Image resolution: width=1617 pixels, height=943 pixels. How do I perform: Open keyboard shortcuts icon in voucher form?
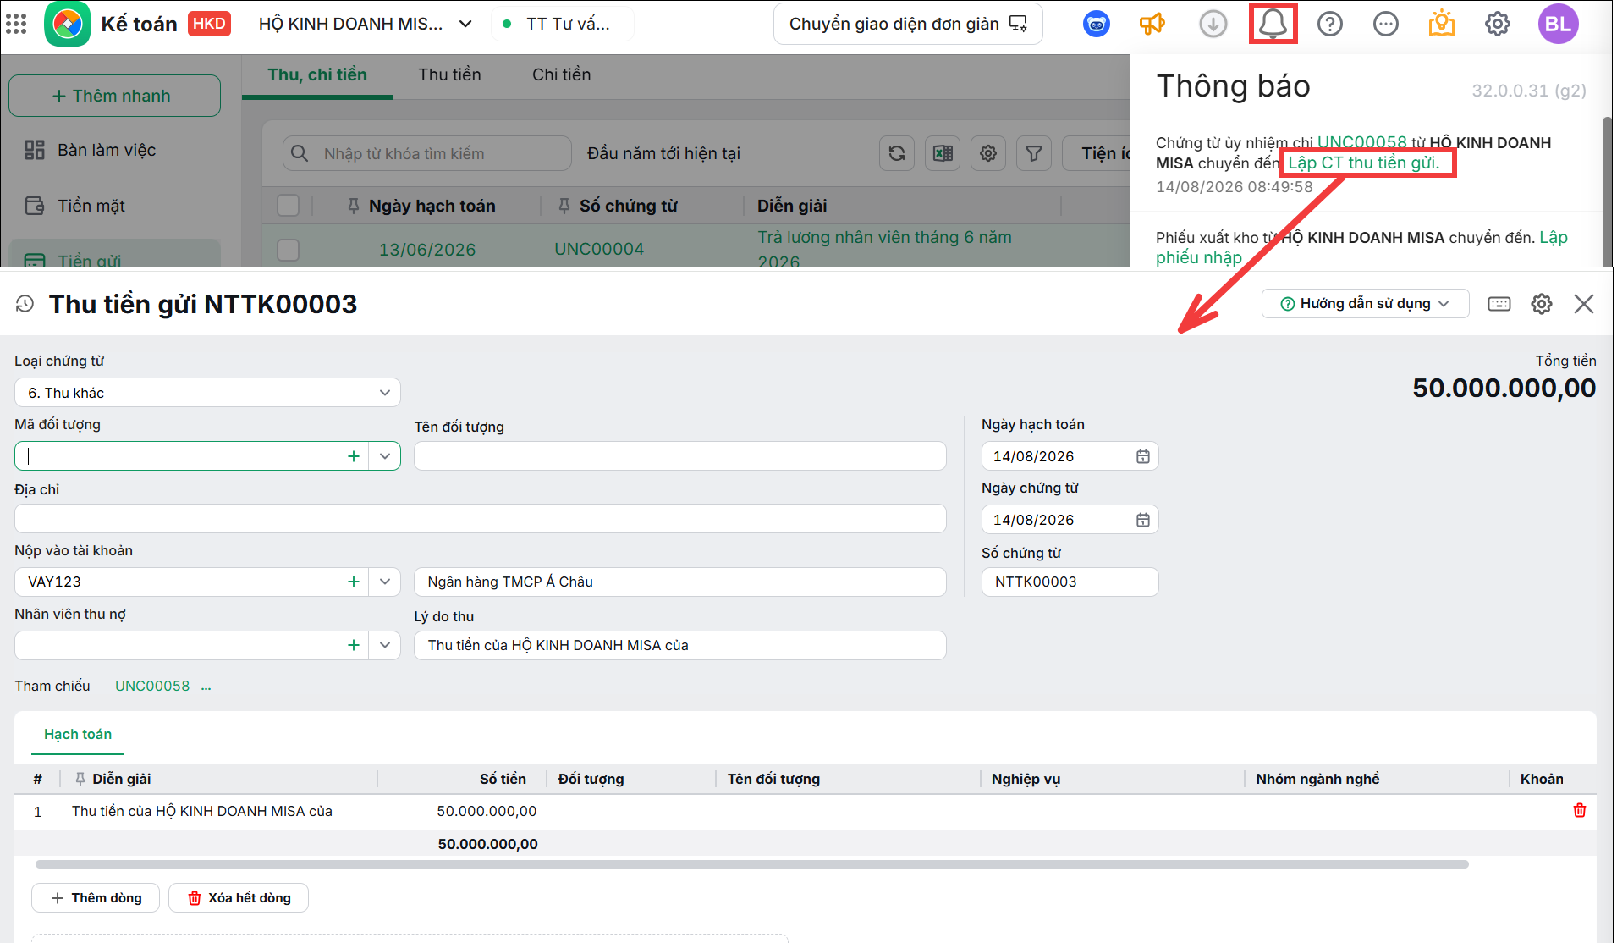point(1499,304)
